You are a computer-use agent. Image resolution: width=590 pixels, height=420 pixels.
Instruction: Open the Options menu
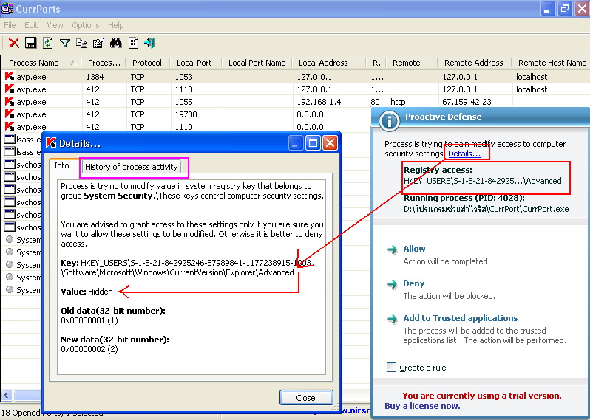point(86,25)
